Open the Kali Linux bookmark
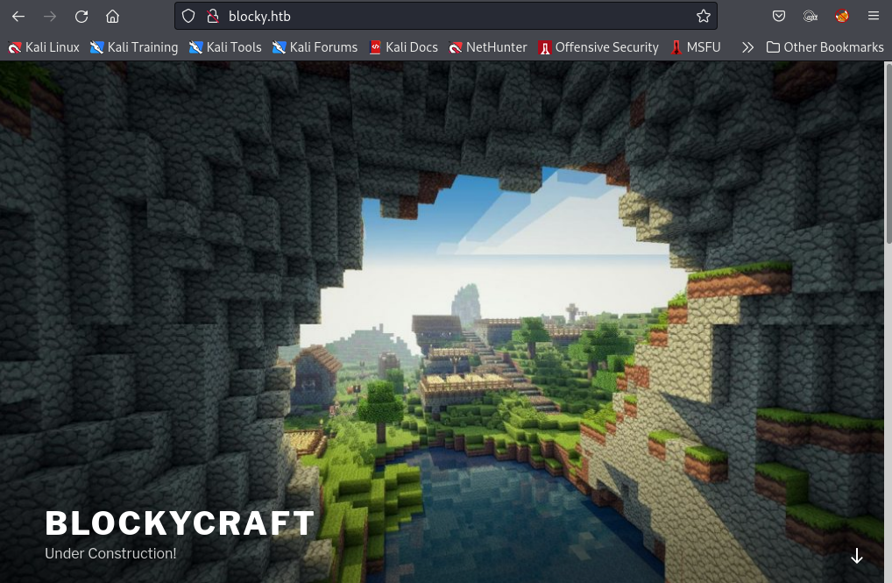 coord(44,47)
